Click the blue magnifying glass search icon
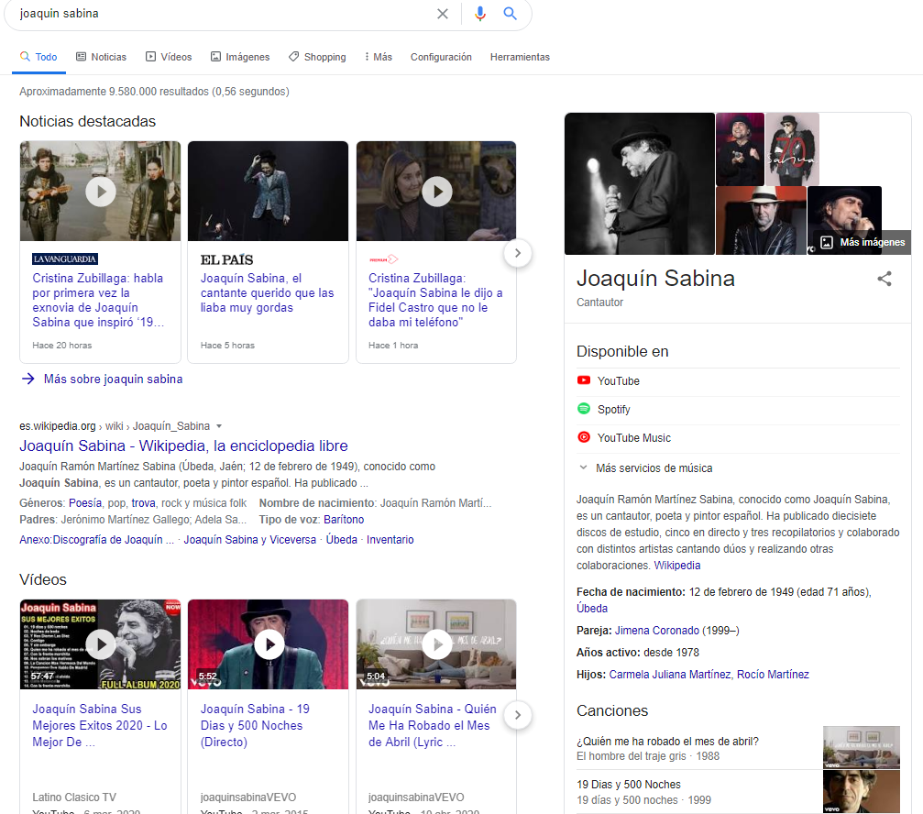 click(x=511, y=14)
